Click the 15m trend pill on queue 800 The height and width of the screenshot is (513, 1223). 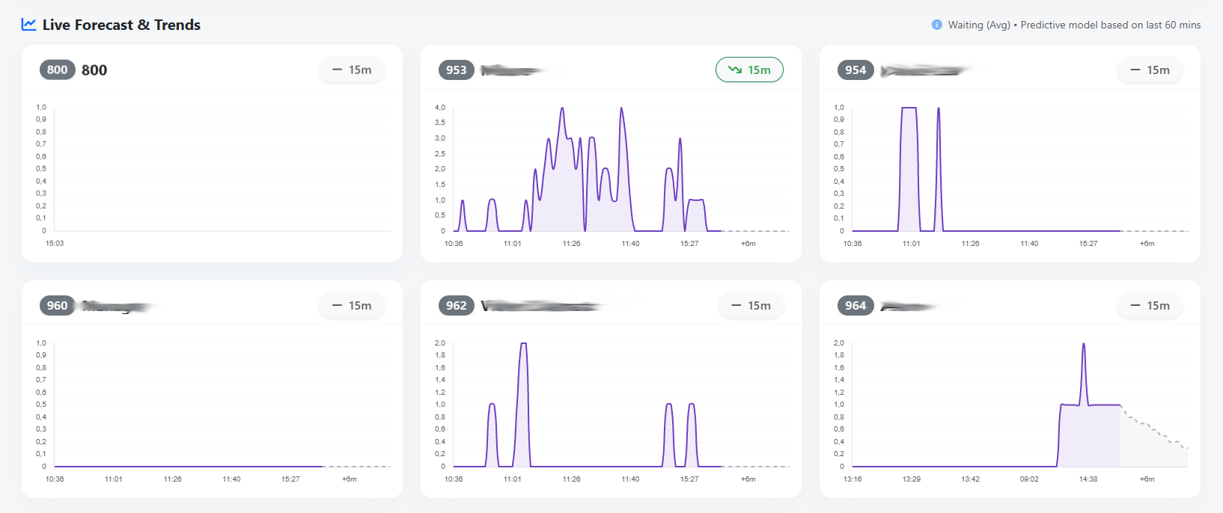point(352,70)
